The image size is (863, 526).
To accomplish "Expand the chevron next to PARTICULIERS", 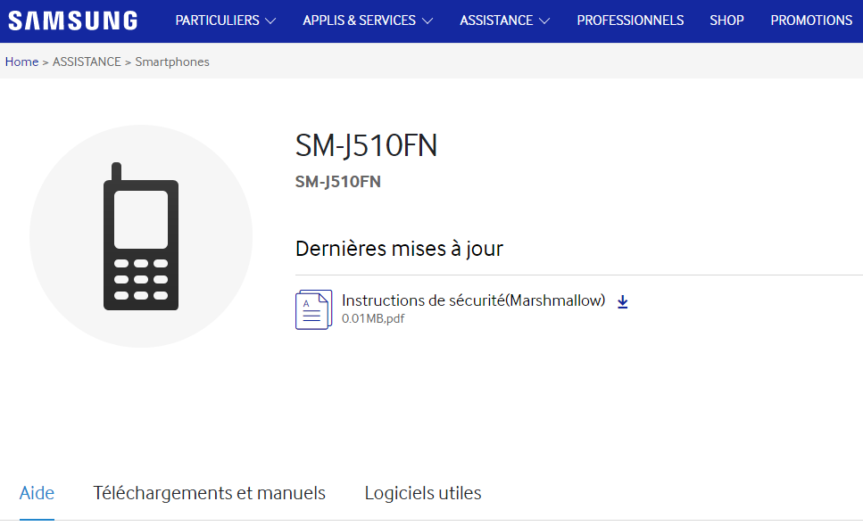I will (270, 21).
